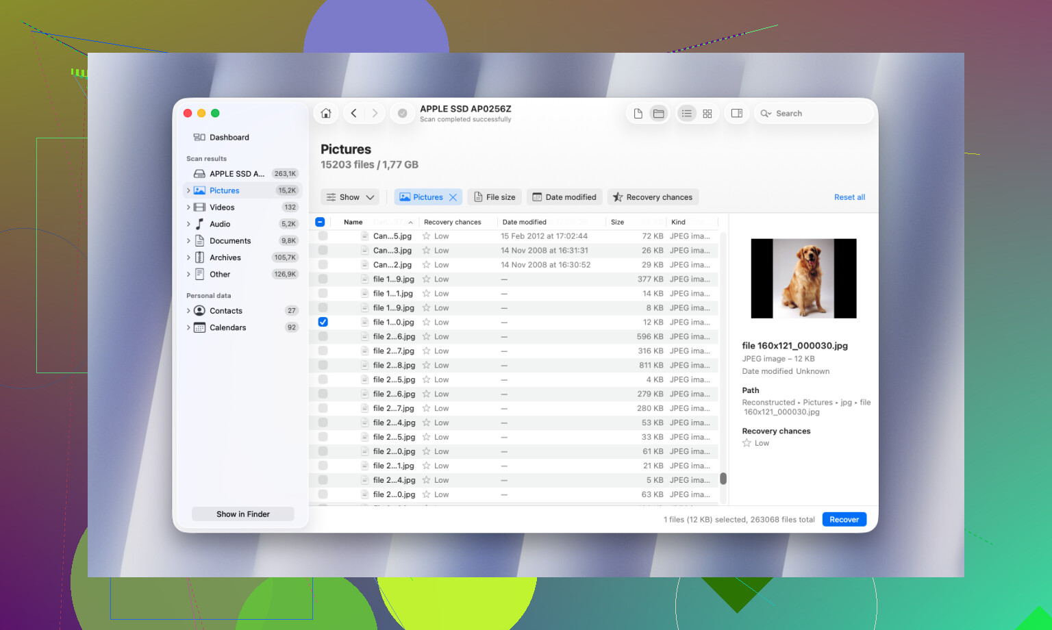Open Contacts in Personal data
1052x630 pixels.
pyautogui.click(x=243, y=310)
